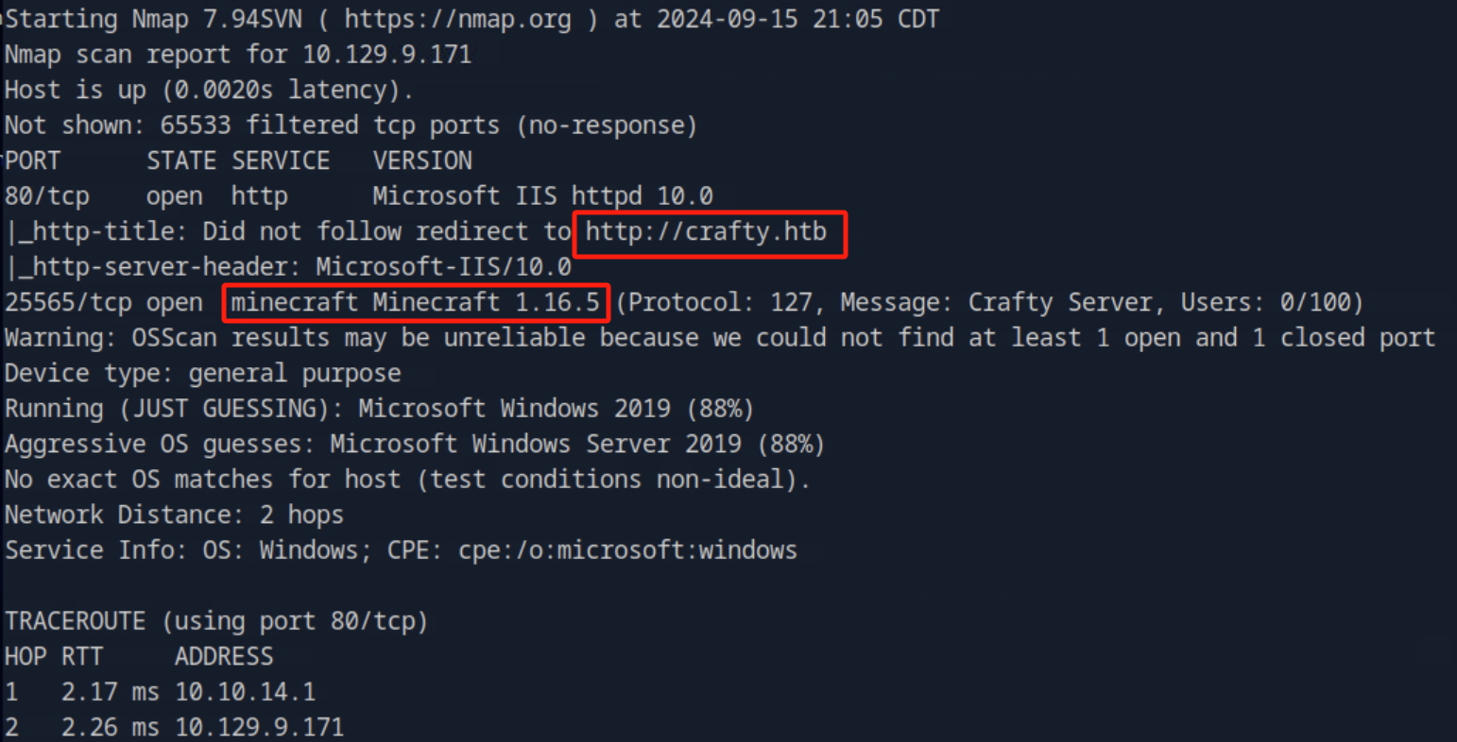Viewport: 1457px width, 742px height.
Task: Click the STATE column header
Action: point(181,161)
